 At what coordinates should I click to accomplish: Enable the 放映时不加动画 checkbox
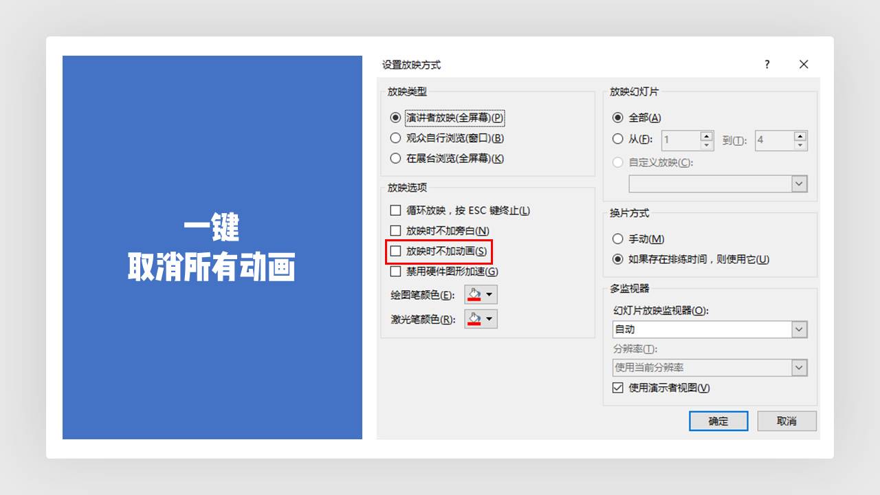click(395, 251)
